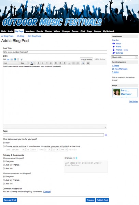This screenshot has width=139, height=205.
Task: Open the Edit Blog Posts link
Action: pyautogui.click(x=34, y=36)
